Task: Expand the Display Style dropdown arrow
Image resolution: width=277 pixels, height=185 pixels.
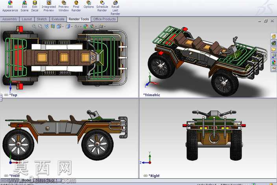Action: 72,27
